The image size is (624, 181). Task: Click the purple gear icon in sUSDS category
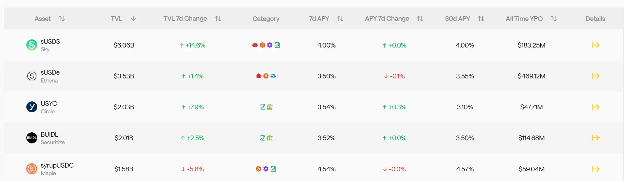pyautogui.click(x=270, y=45)
